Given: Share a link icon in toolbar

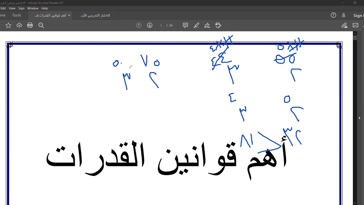Looking at the screenshot, I should (344, 25).
